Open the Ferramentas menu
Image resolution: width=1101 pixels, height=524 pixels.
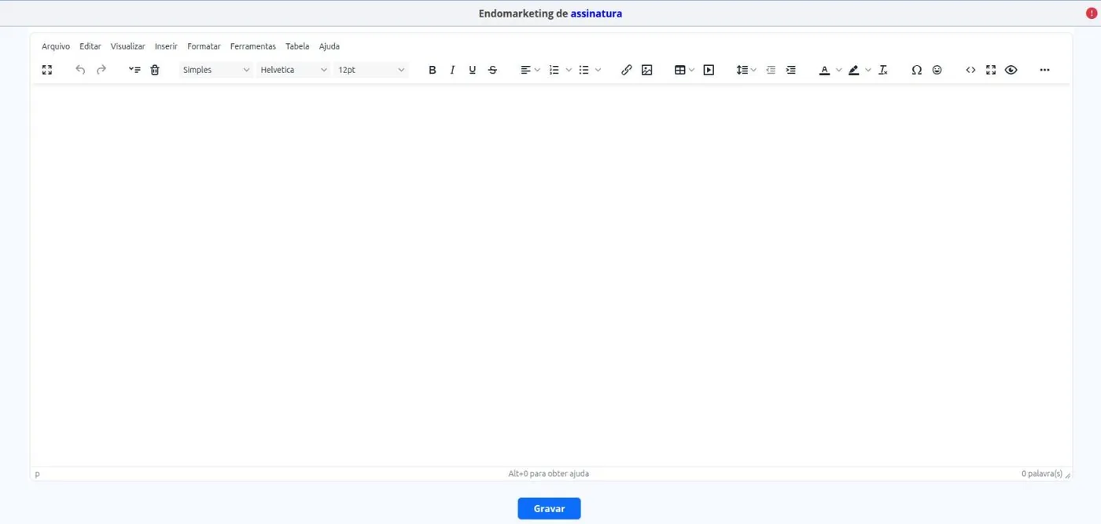(253, 46)
